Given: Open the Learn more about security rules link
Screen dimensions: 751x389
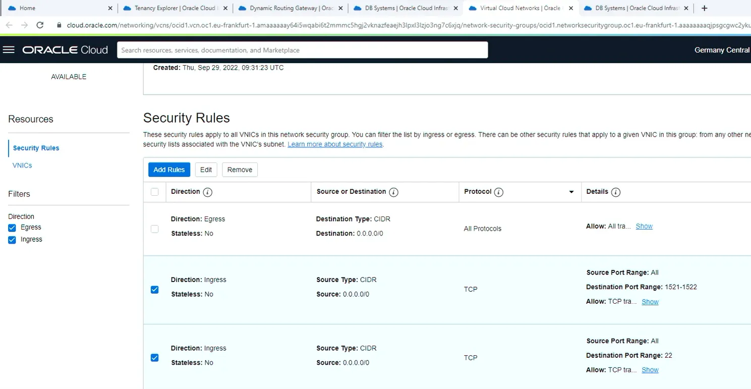Looking at the screenshot, I should (x=335, y=144).
